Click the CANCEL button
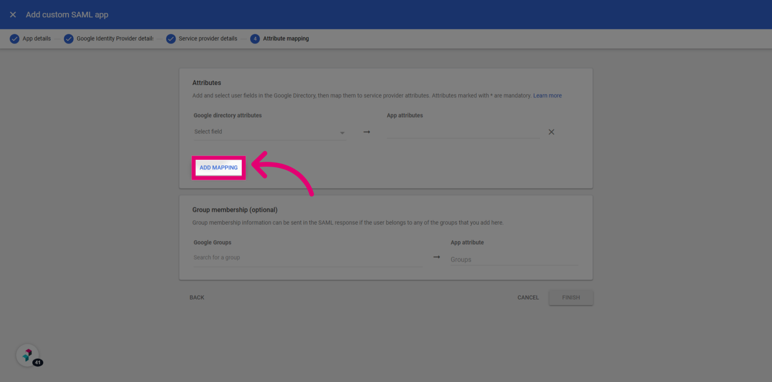The height and width of the screenshot is (382, 772). coord(528,298)
